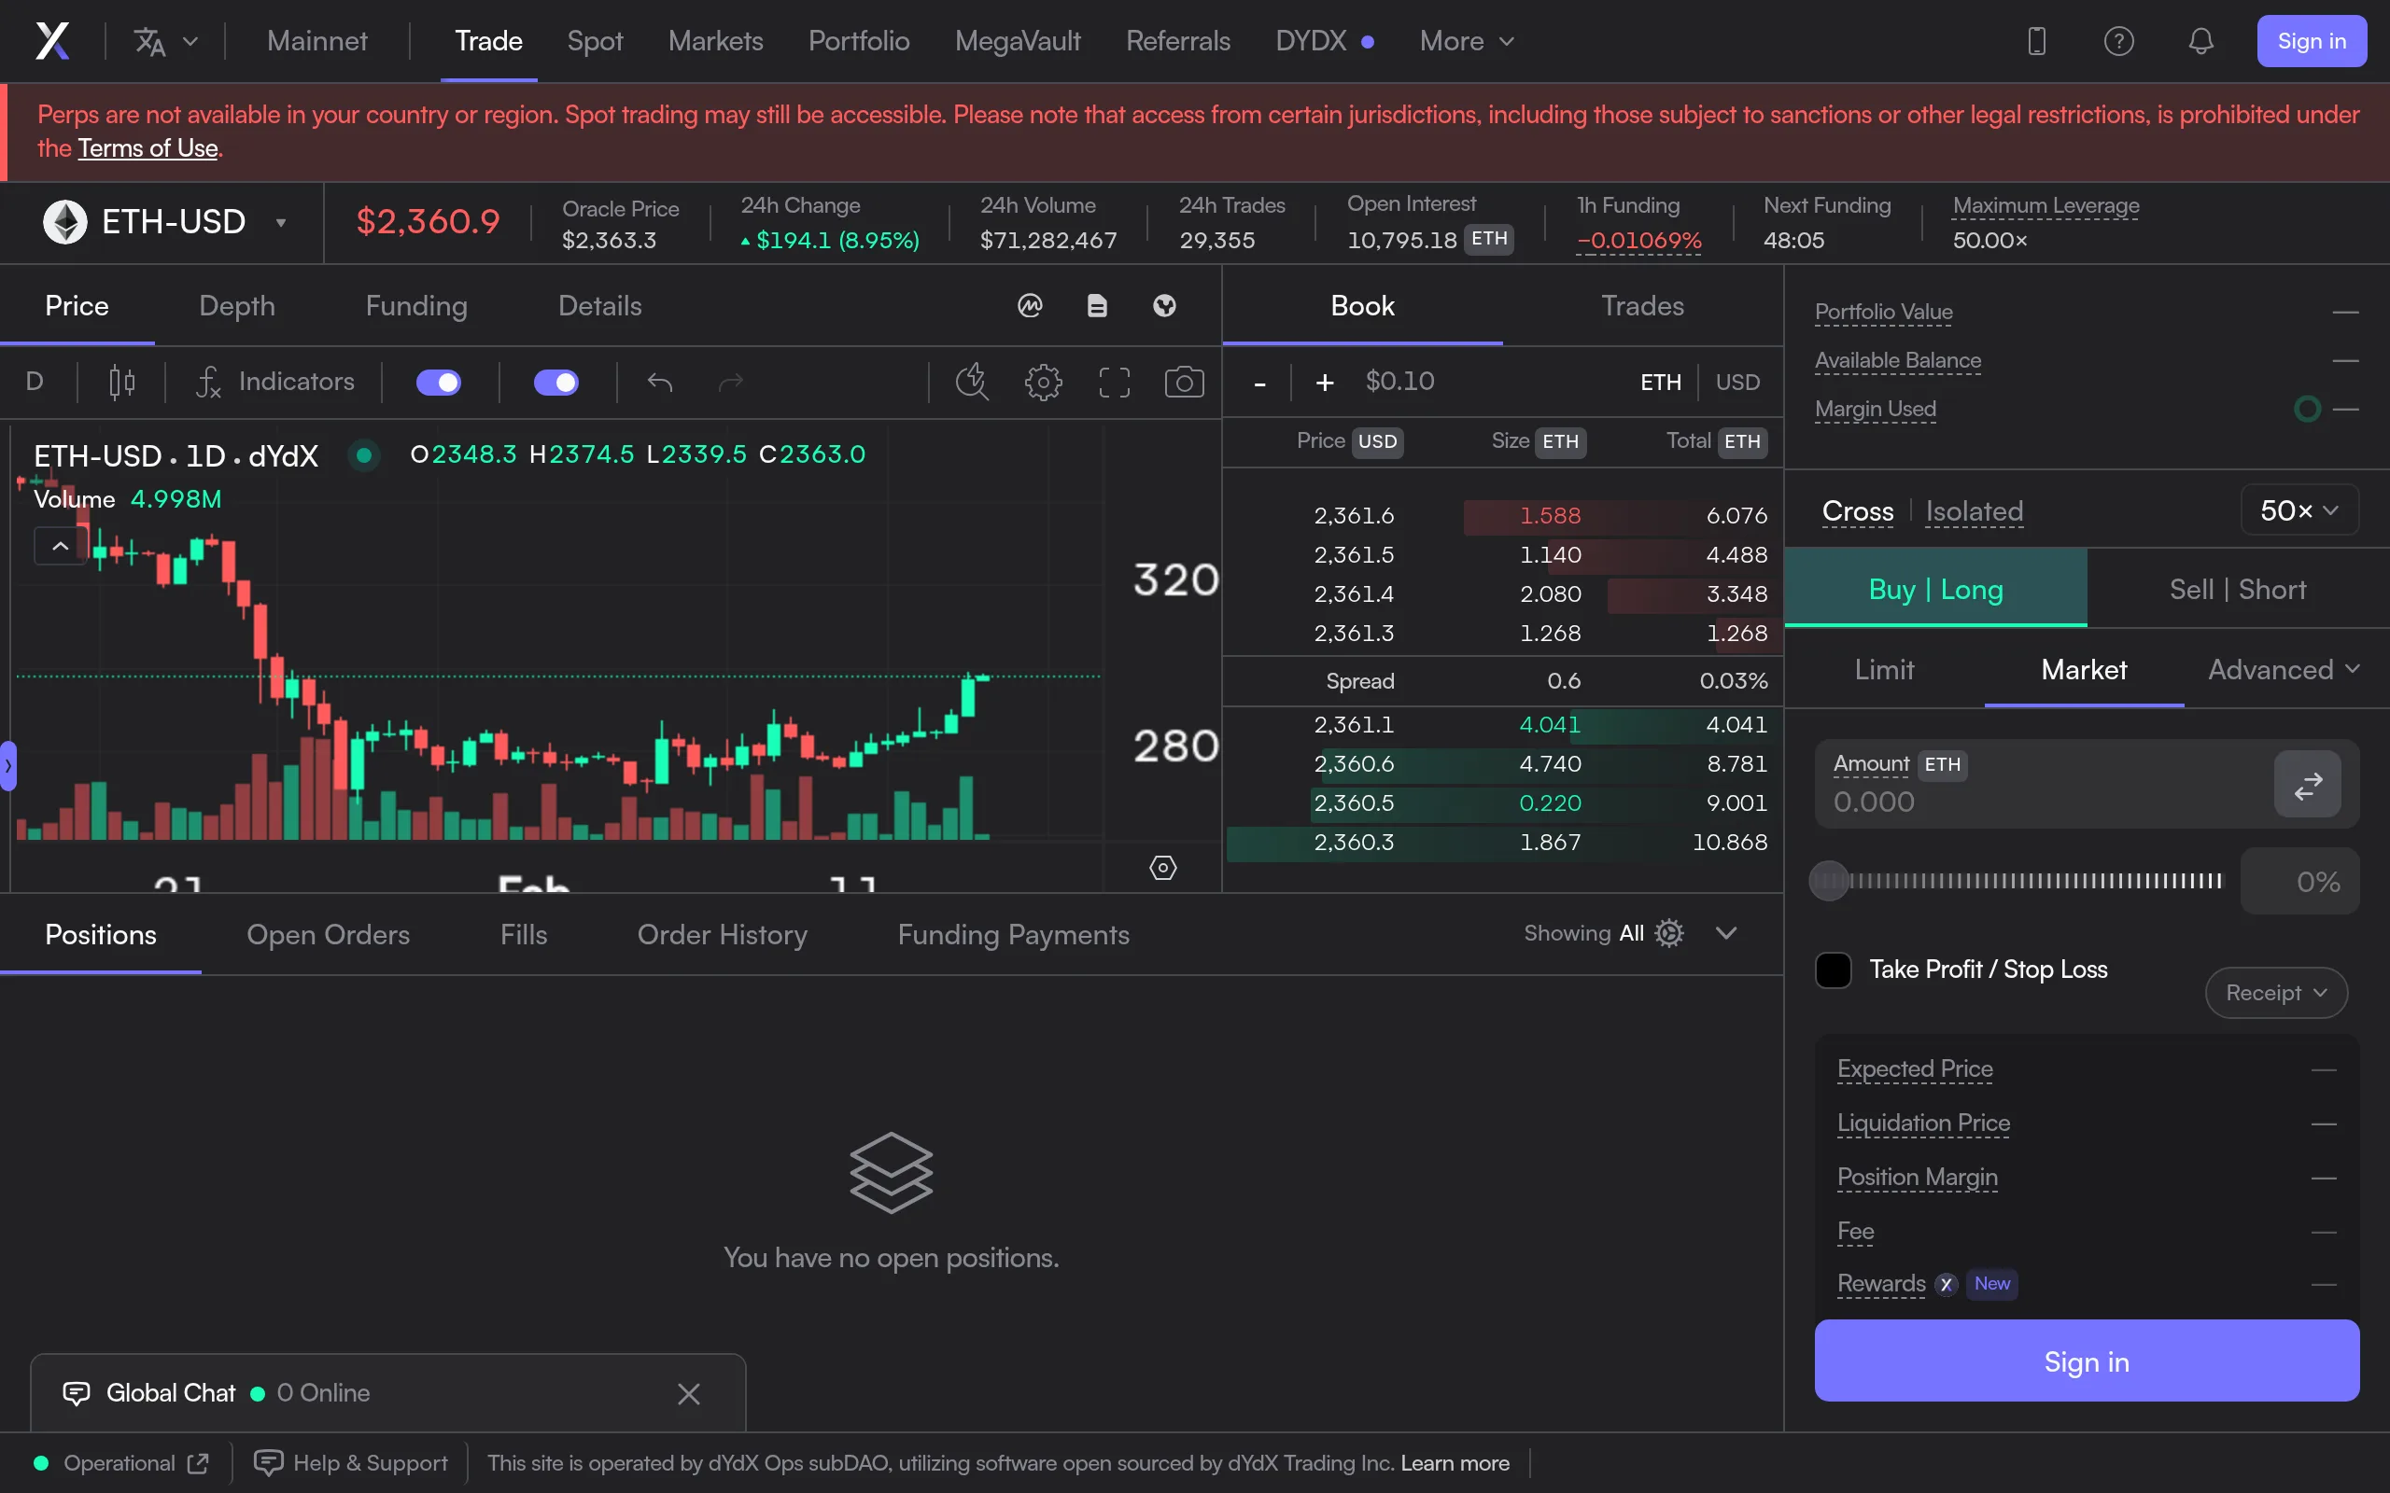Screen dimensions: 2390x1493
Task: Open the CoinMarketCap page icon
Action: tap(1028, 306)
